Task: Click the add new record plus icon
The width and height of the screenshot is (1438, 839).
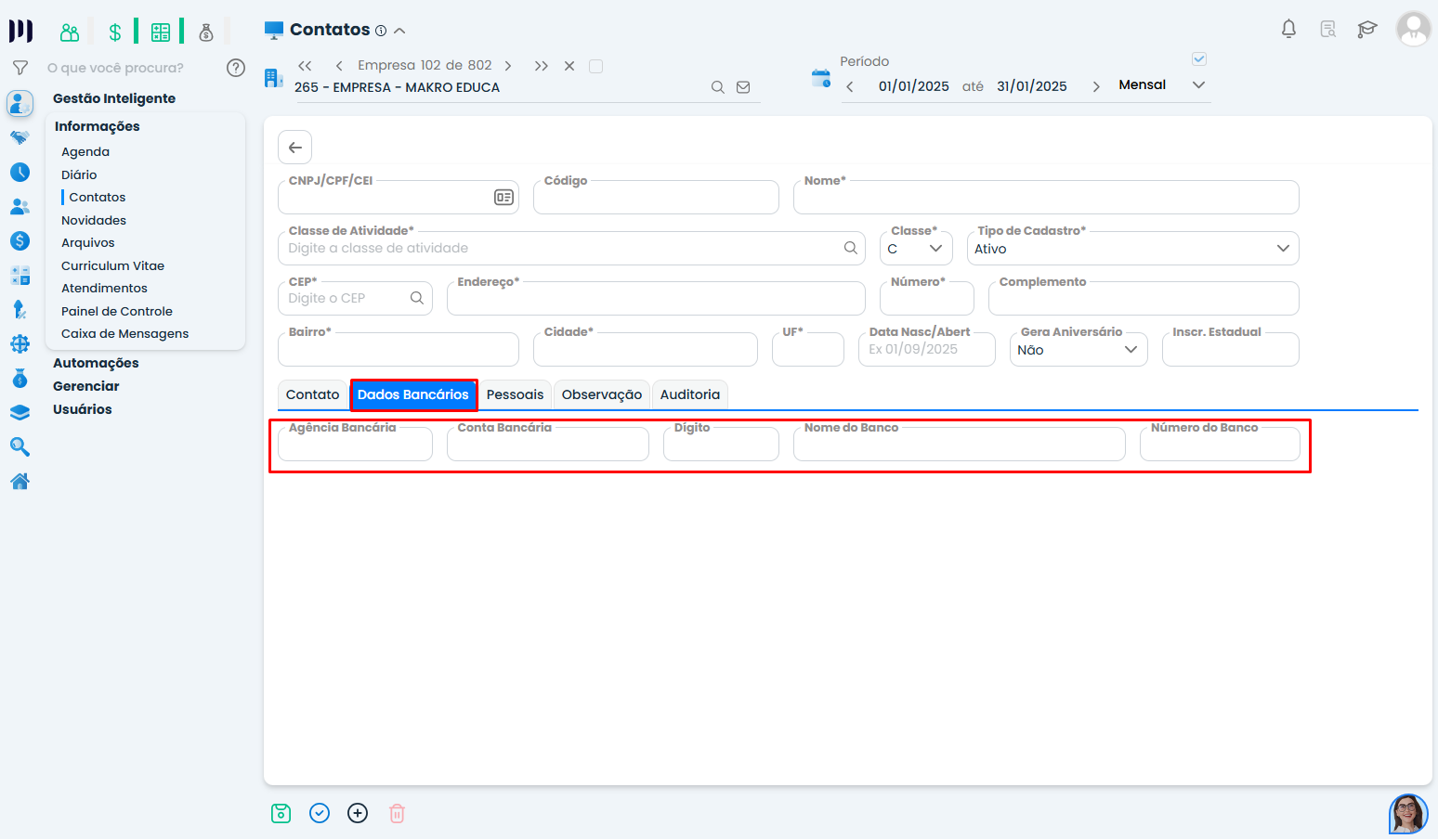Action: coord(358,813)
